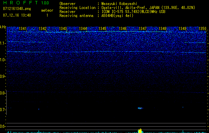Click the meteor count label
The height and width of the screenshot is (133, 209).
click(x=47, y=10)
